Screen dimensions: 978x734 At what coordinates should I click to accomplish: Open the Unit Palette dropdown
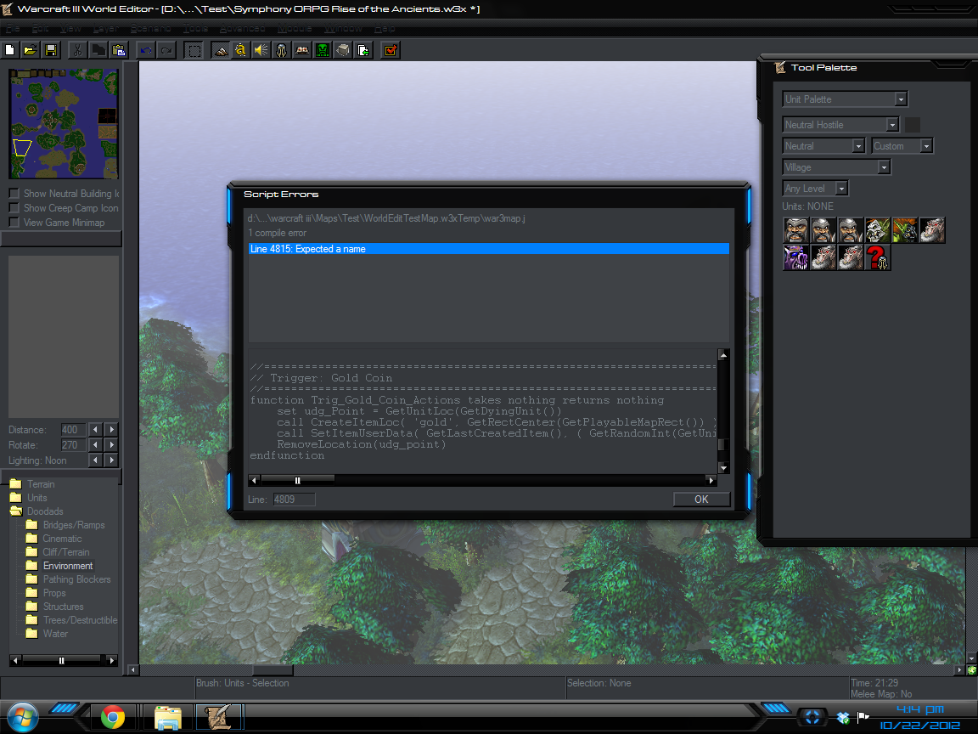pyautogui.click(x=846, y=99)
